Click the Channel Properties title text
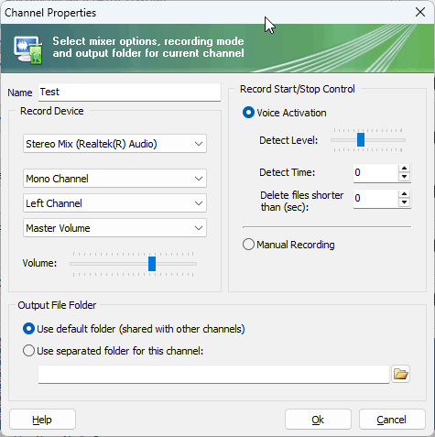The width and height of the screenshot is (435, 437). coord(50,13)
